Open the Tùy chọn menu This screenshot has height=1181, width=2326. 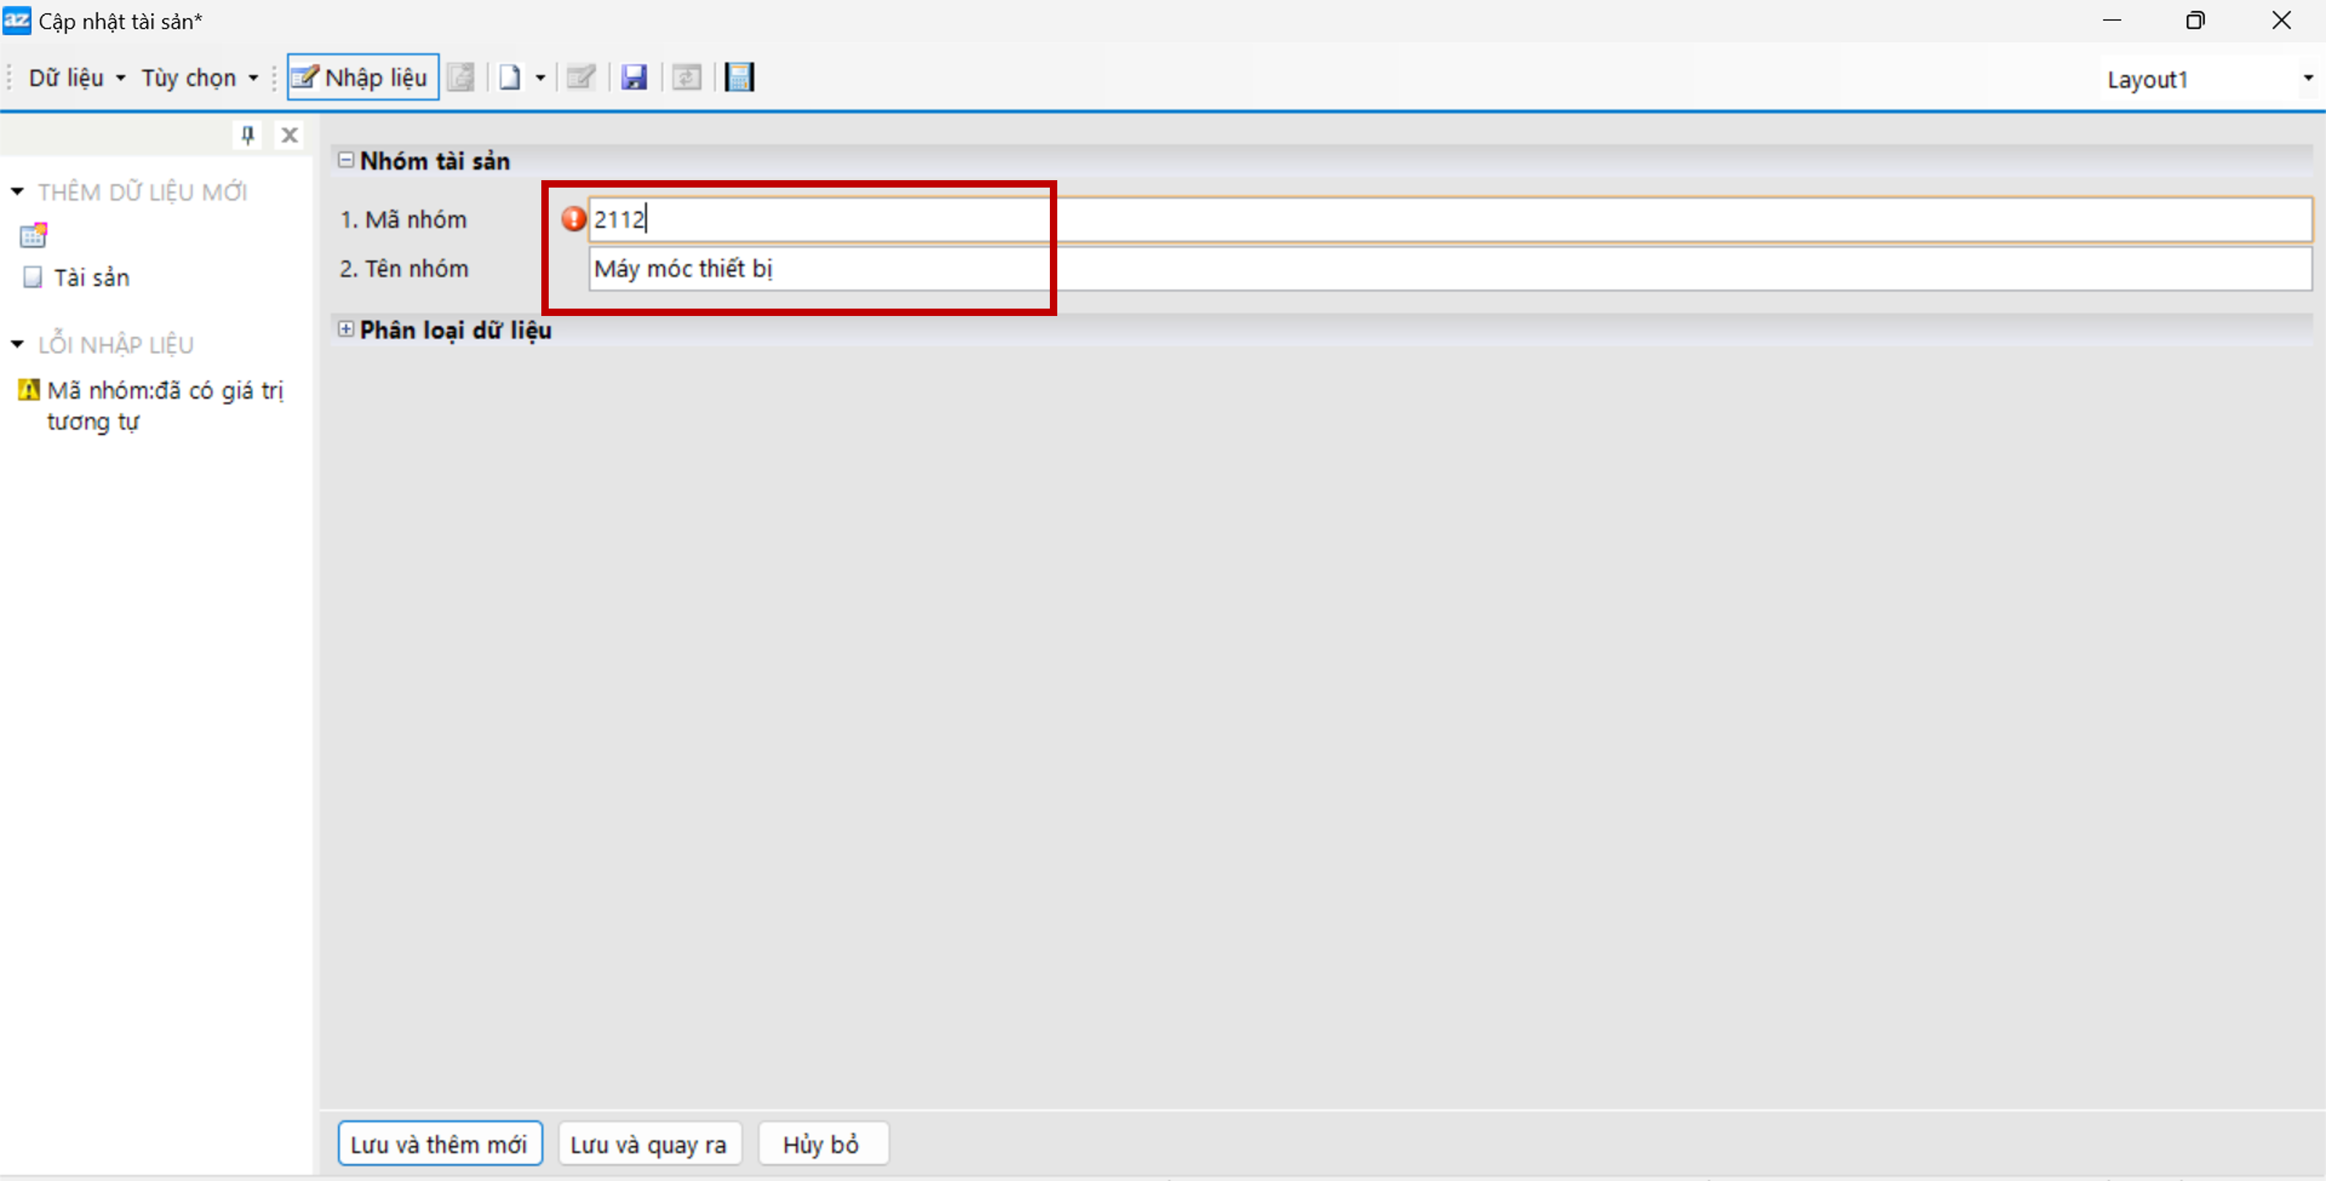pos(199,78)
